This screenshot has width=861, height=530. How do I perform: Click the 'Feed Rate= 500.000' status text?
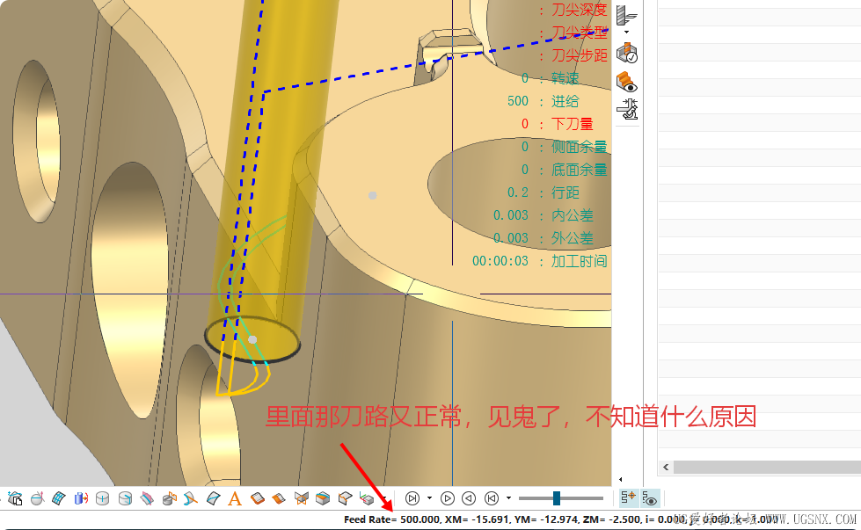pos(392,519)
